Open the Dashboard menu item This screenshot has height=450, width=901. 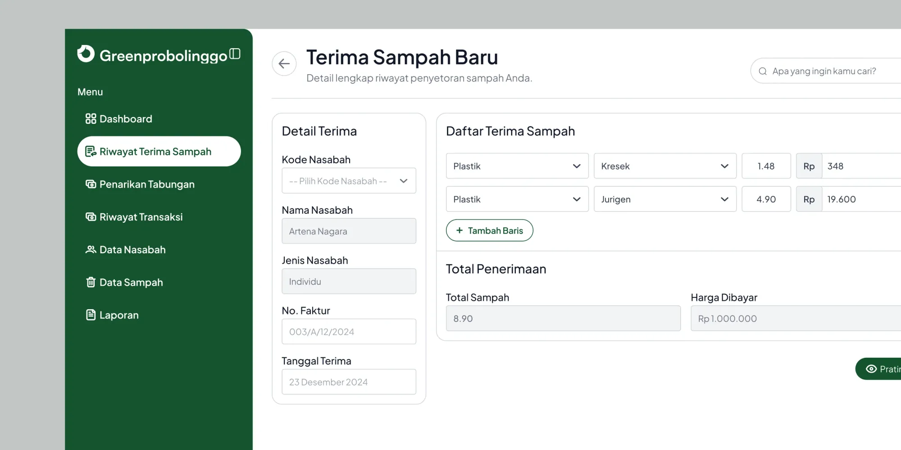(159, 119)
